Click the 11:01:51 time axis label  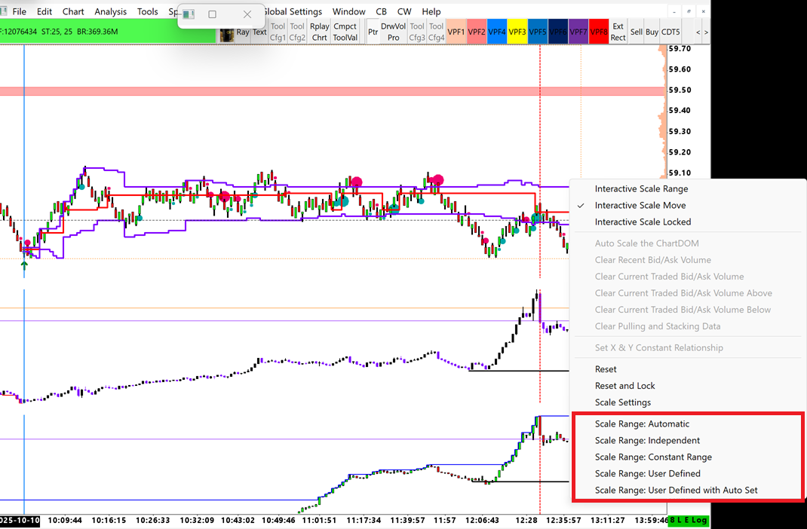[x=318, y=520]
